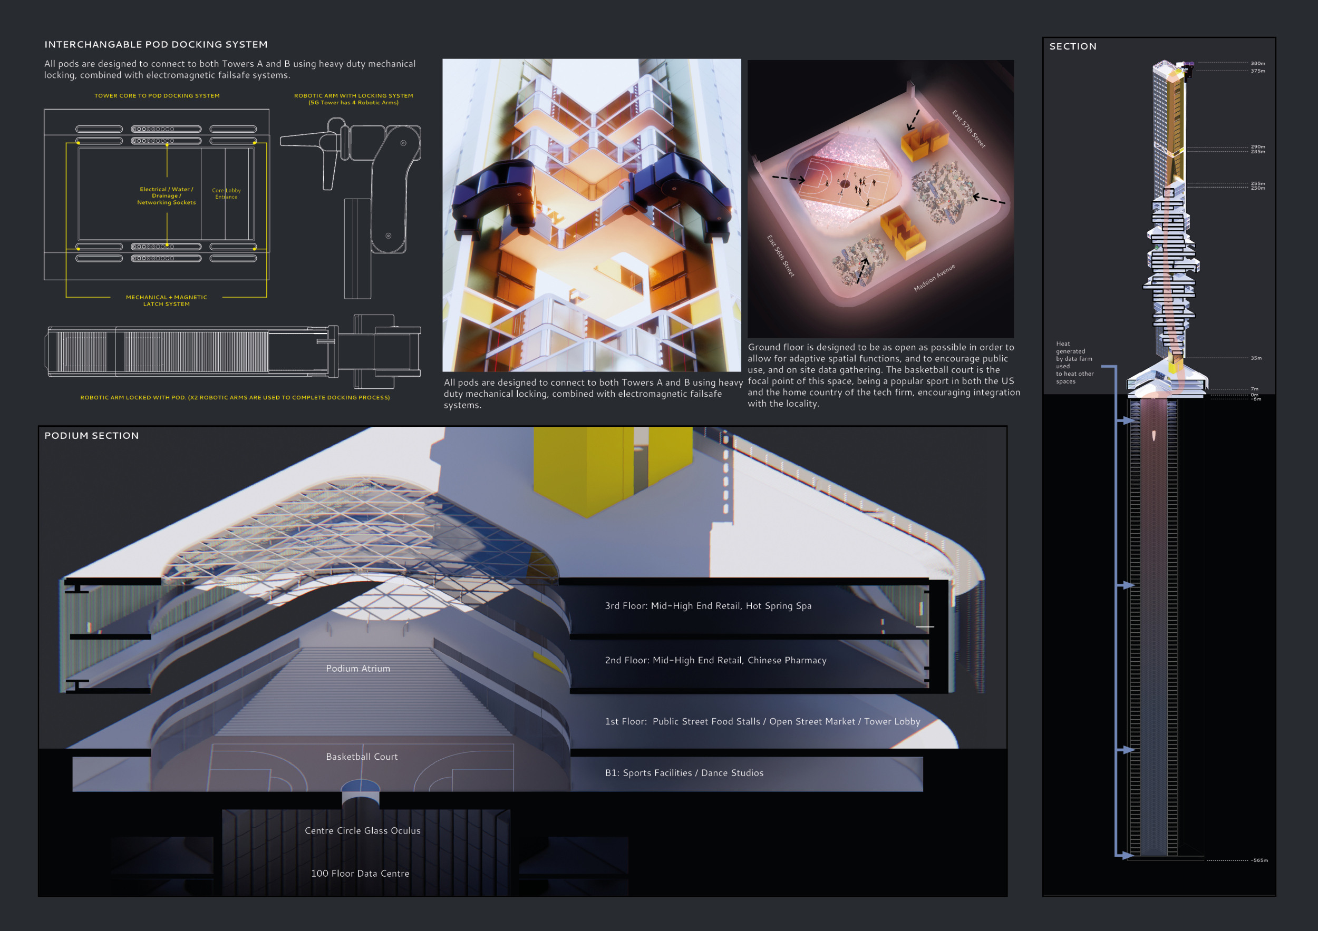Click the 380m height marker

[x=1257, y=63]
